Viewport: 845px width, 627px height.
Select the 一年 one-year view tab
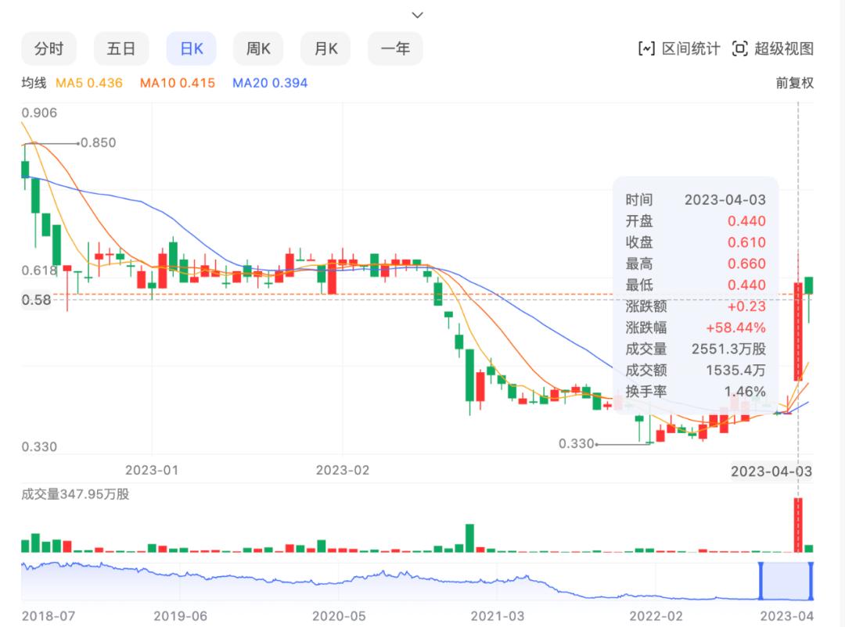(x=394, y=48)
